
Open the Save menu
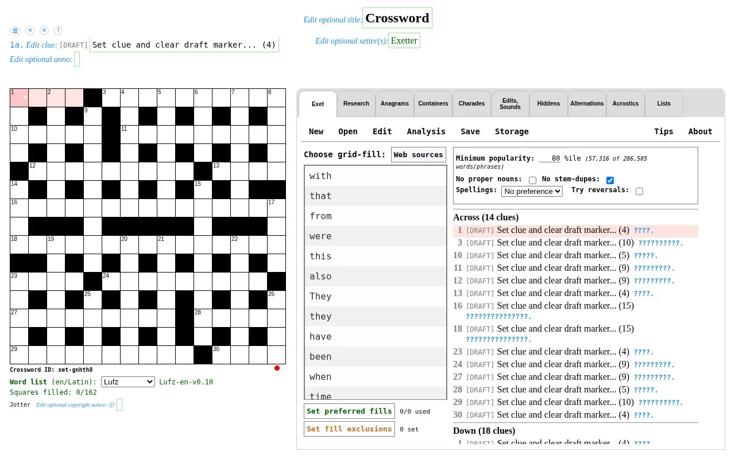pyautogui.click(x=470, y=131)
